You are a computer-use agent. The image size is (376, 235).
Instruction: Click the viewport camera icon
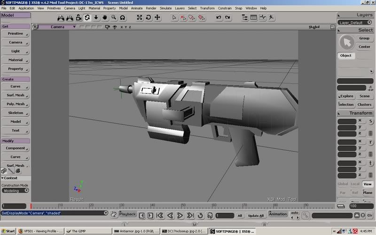[x=107, y=27]
